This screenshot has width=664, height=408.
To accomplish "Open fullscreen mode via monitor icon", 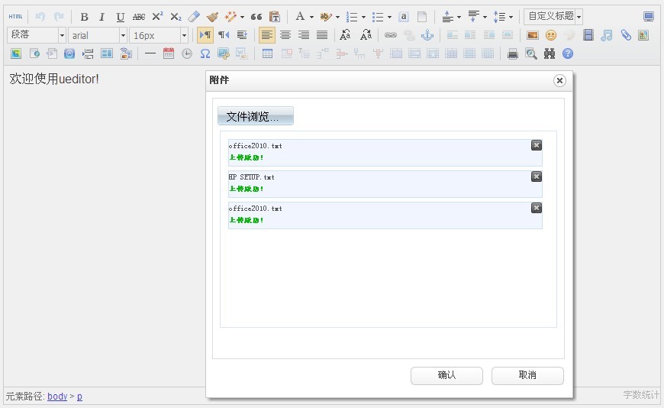I will (648, 17).
